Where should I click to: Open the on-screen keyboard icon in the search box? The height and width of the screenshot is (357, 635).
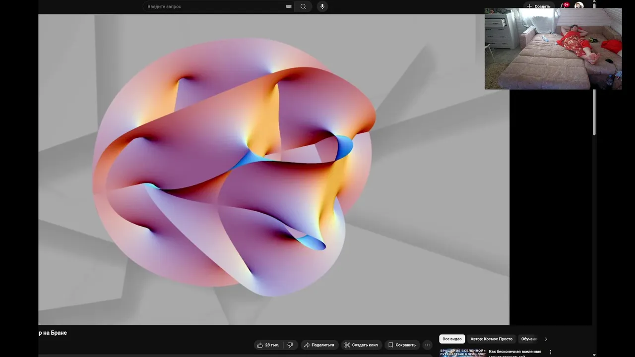point(288,6)
